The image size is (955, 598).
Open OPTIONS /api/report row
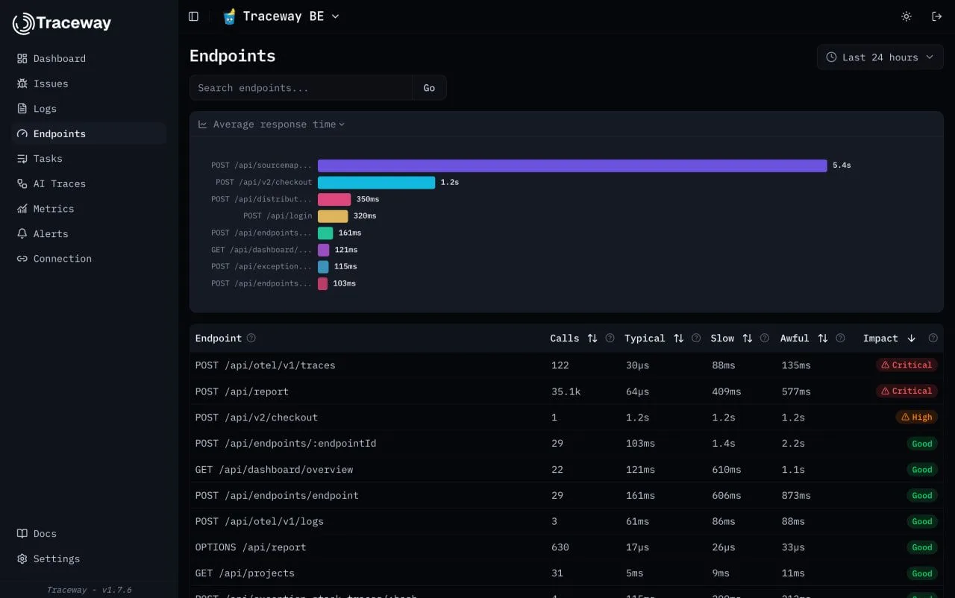coord(566,547)
